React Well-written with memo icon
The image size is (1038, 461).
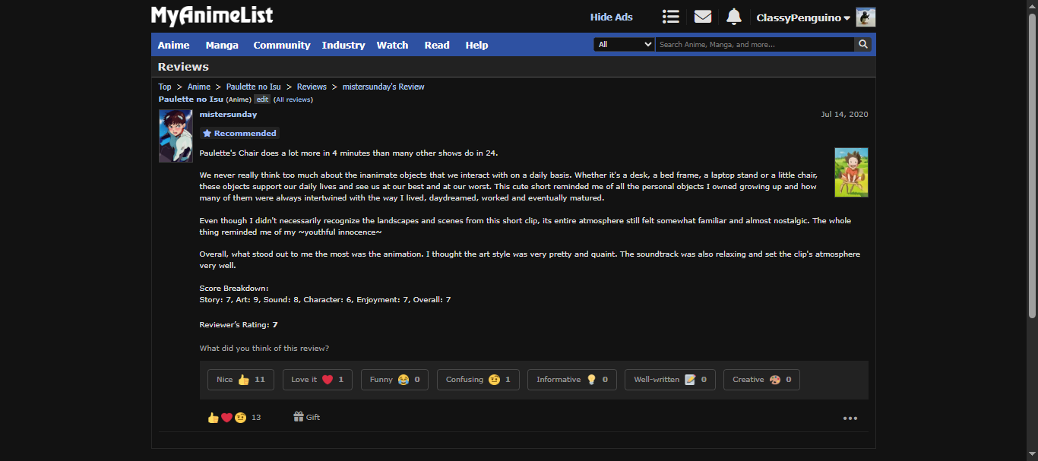[x=670, y=380]
